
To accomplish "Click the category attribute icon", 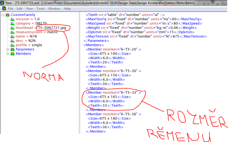I will coord(12,23).
